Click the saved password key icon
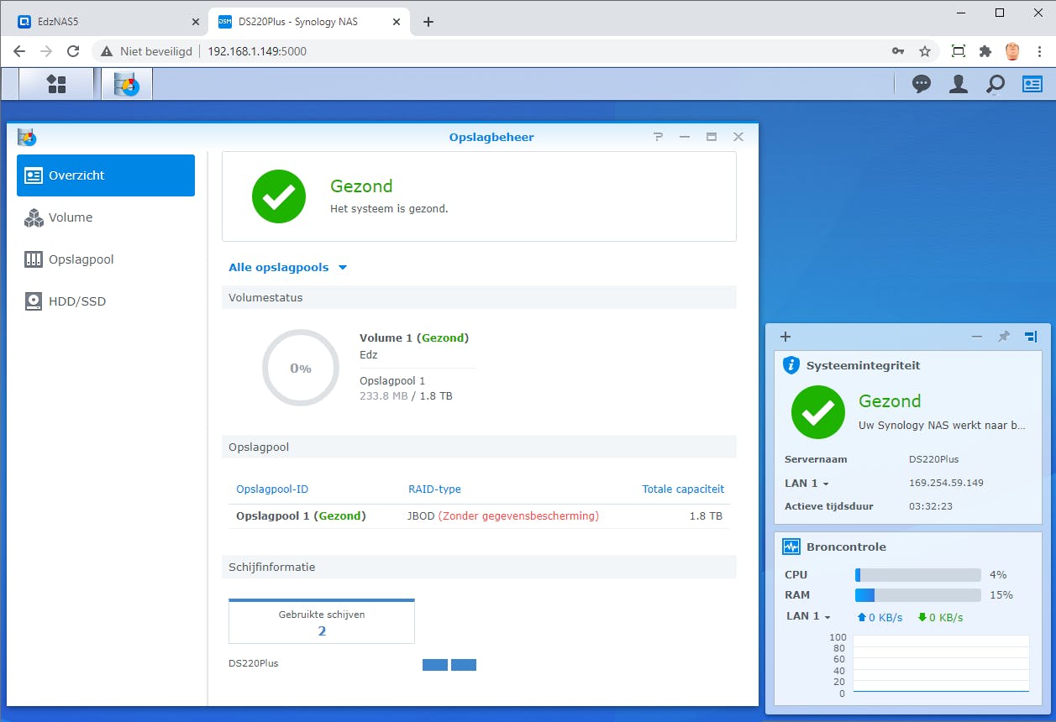Image resolution: width=1056 pixels, height=722 pixels. [898, 51]
